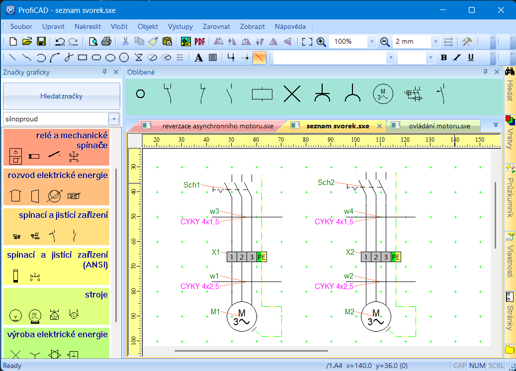Open the Nápověda menu
516x371 pixels.
click(290, 27)
